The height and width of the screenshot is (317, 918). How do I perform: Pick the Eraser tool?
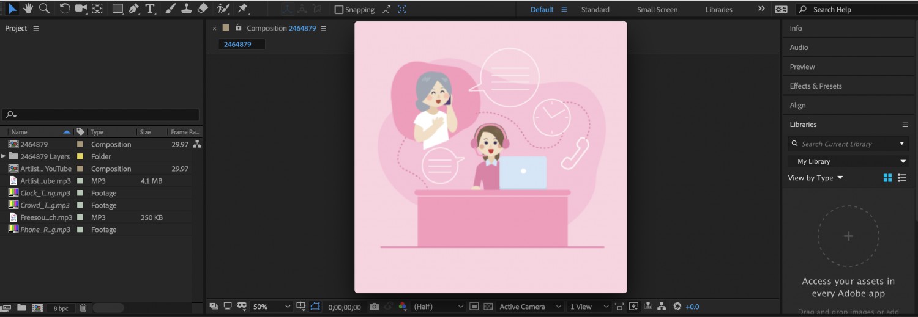203,9
